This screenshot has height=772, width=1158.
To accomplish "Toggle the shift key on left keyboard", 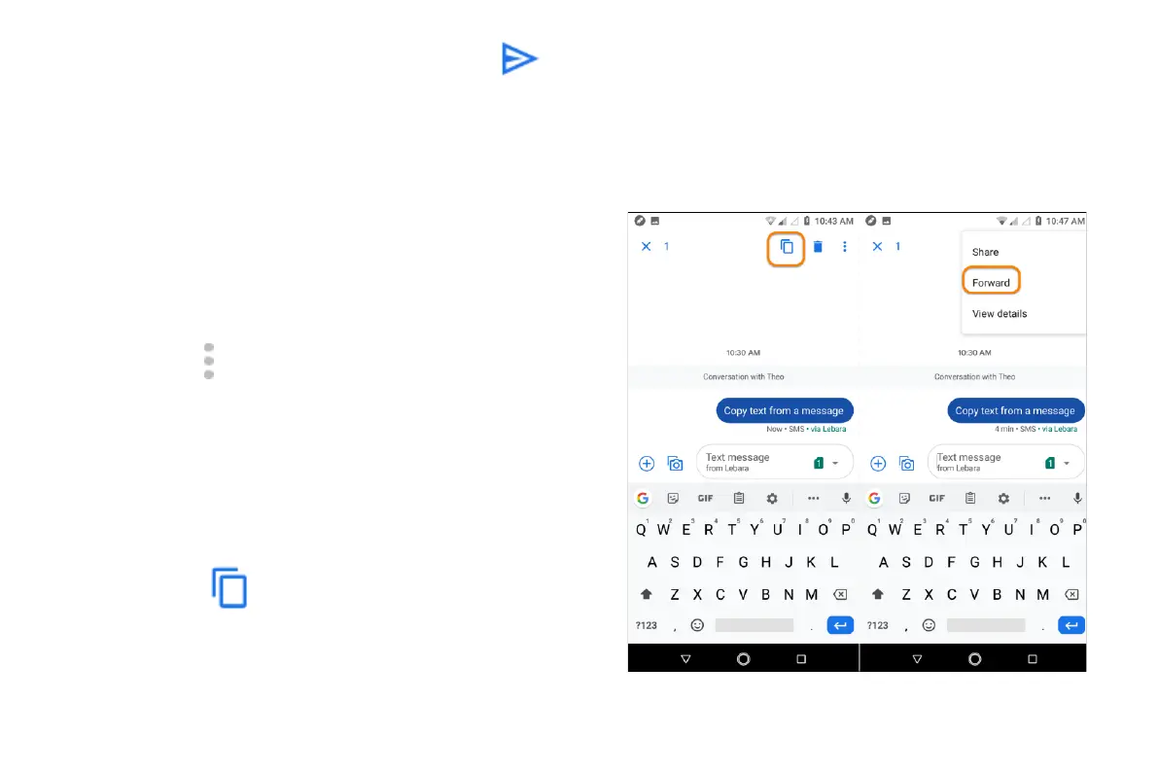I will coord(647,594).
